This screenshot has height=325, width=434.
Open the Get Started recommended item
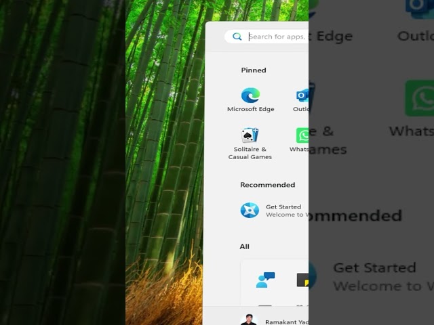pyautogui.click(x=274, y=211)
